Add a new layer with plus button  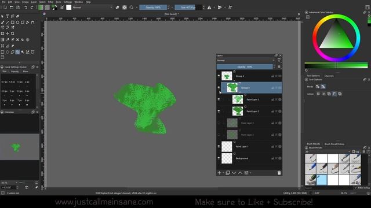219,173
